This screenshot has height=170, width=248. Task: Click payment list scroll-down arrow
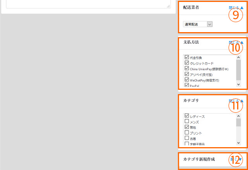[238, 84]
